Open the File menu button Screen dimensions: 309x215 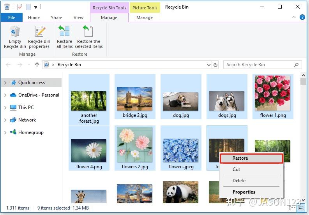(x=12, y=18)
